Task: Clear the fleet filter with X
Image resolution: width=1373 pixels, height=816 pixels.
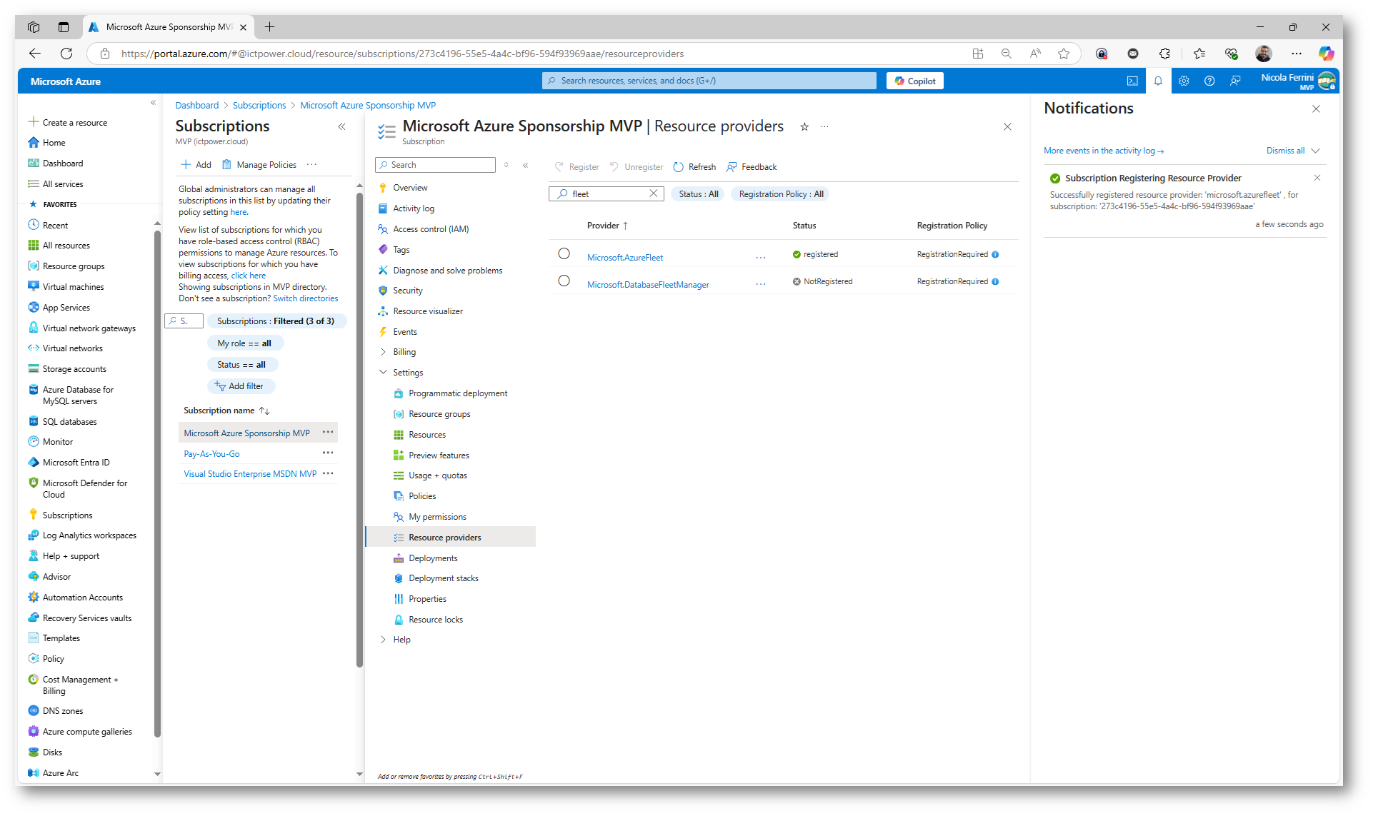Action: (653, 193)
